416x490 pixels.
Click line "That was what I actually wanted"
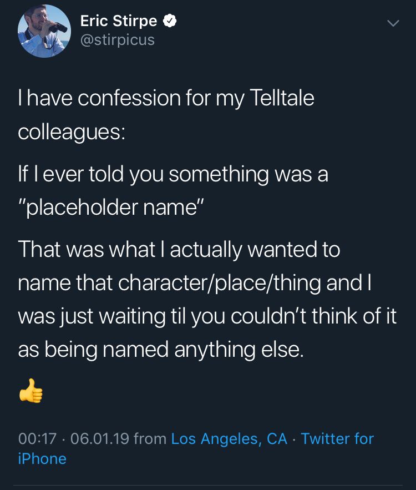coord(179,250)
